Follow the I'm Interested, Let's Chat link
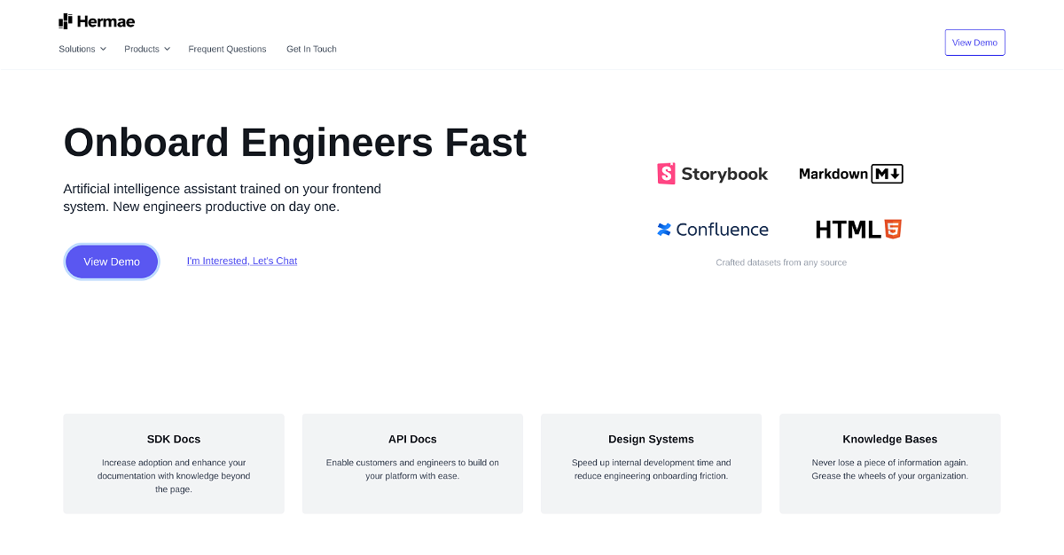Screen dimensions: 1064x555 click(x=242, y=262)
